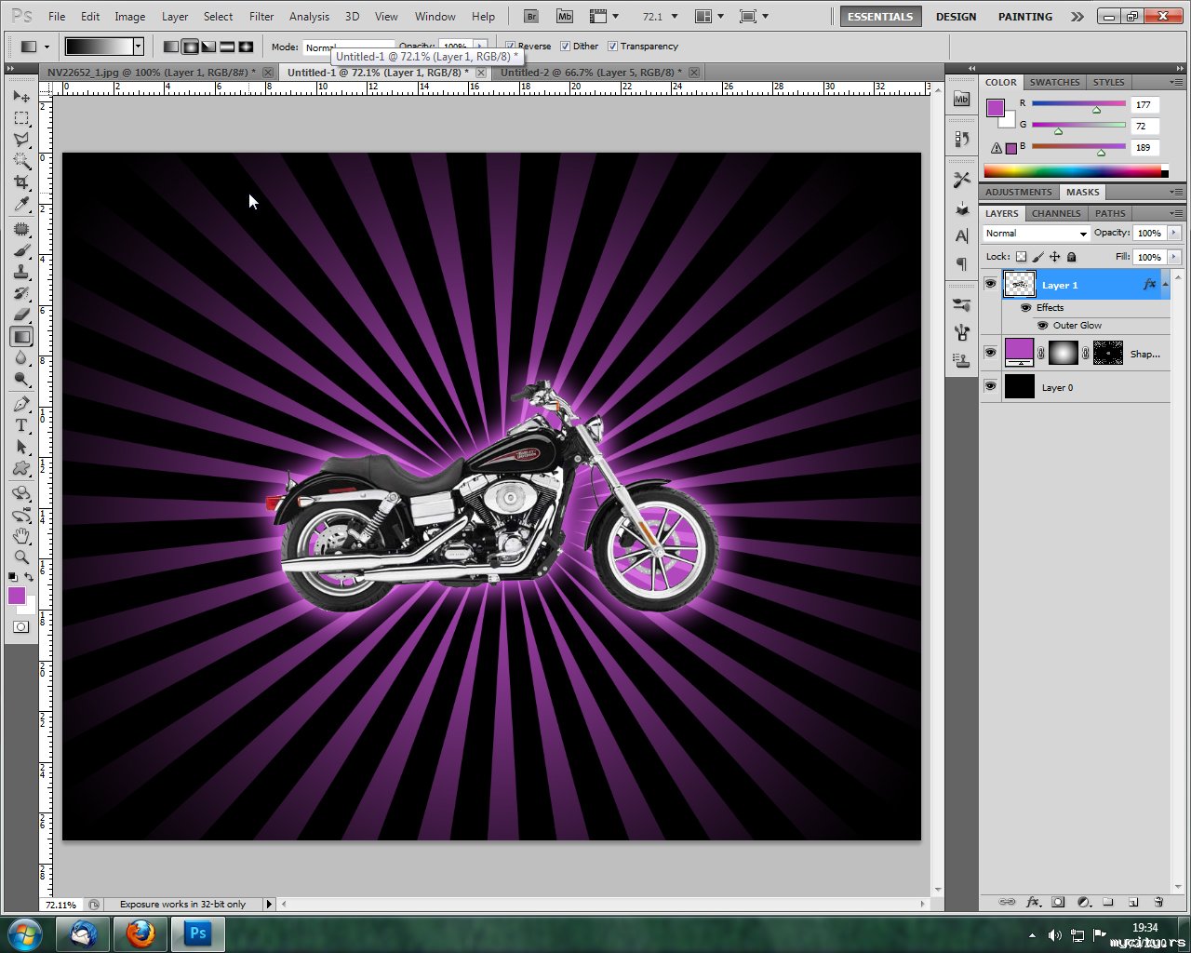Open the Filter menu
This screenshot has width=1191, height=953.
pos(261,17)
